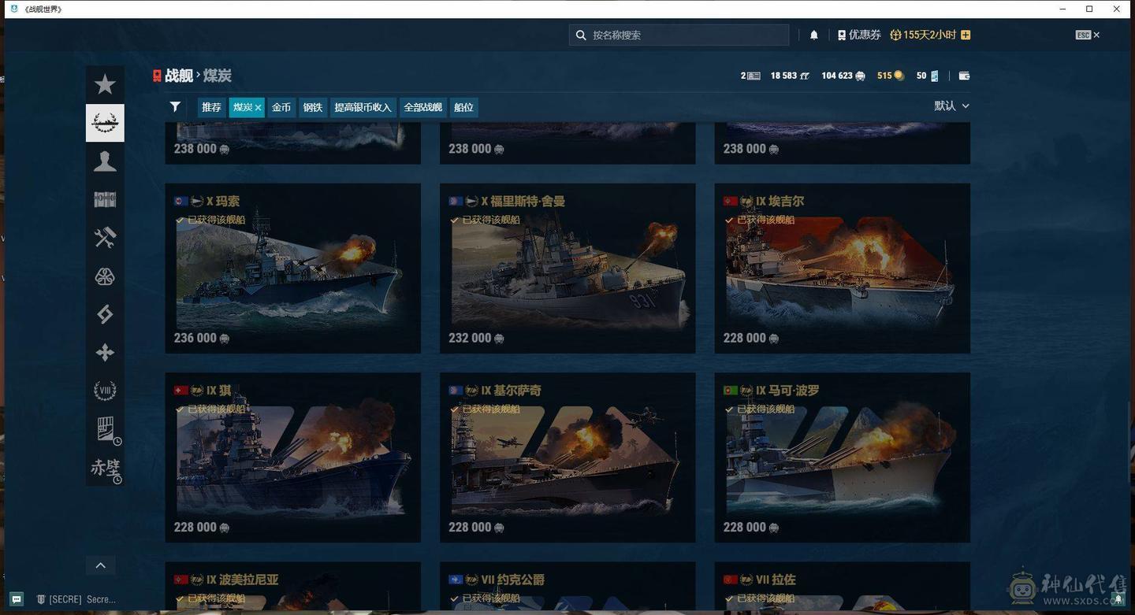Click the 2 coupons counter in resource bar
This screenshot has width=1135, height=615.
click(750, 76)
